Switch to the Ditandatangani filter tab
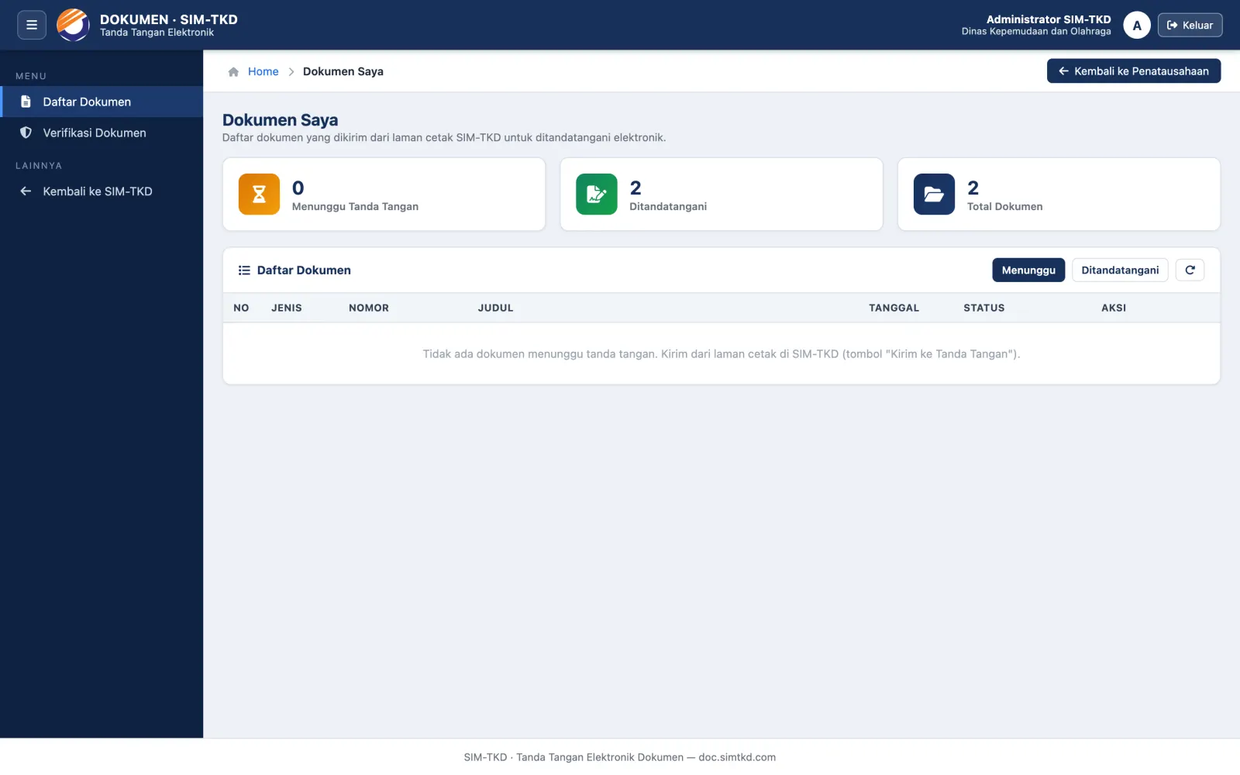The height and width of the screenshot is (775, 1240). (x=1120, y=270)
